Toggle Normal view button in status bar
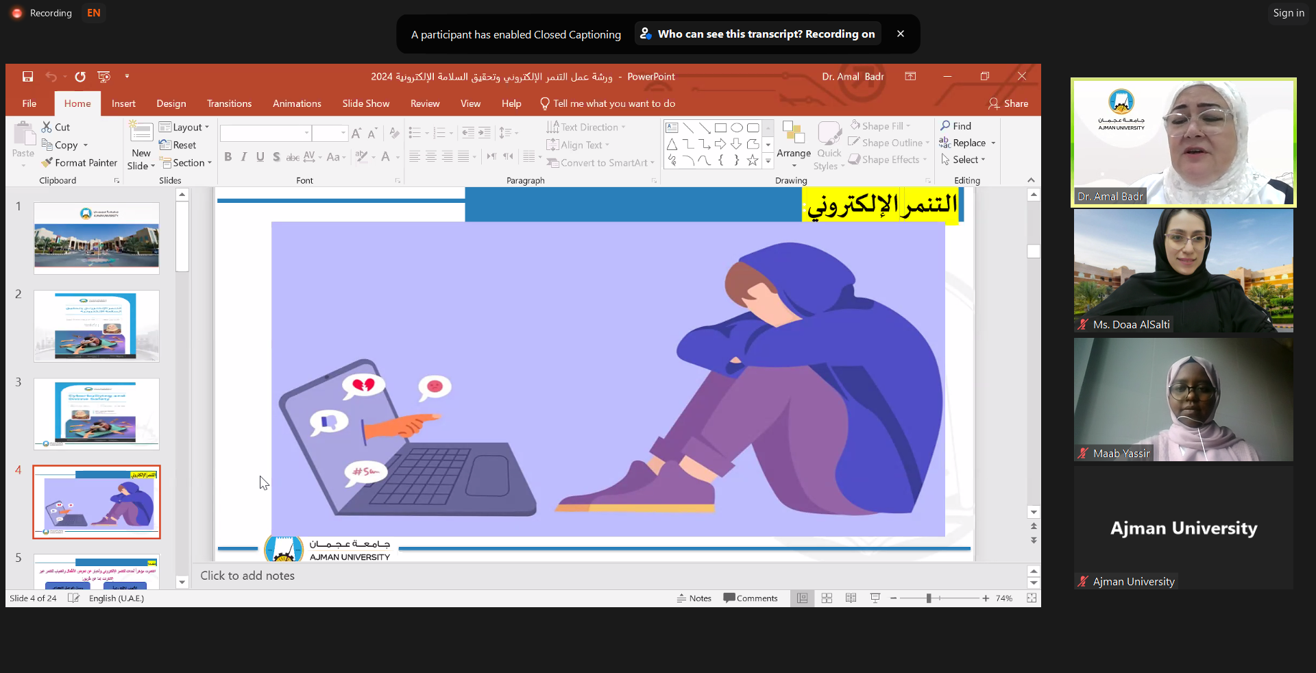This screenshot has height=673, width=1316. (802, 598)
